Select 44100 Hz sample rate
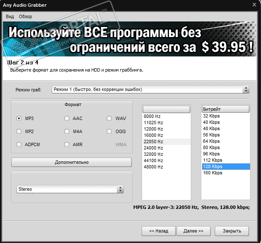 166,160
